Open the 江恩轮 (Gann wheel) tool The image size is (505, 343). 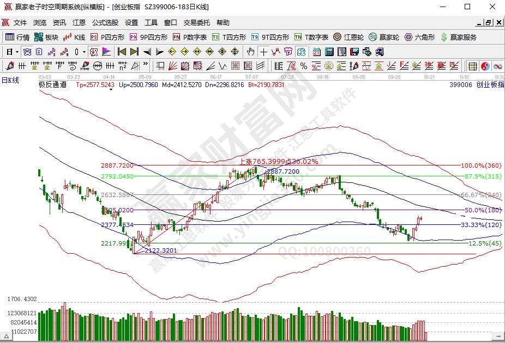[348, 37]
